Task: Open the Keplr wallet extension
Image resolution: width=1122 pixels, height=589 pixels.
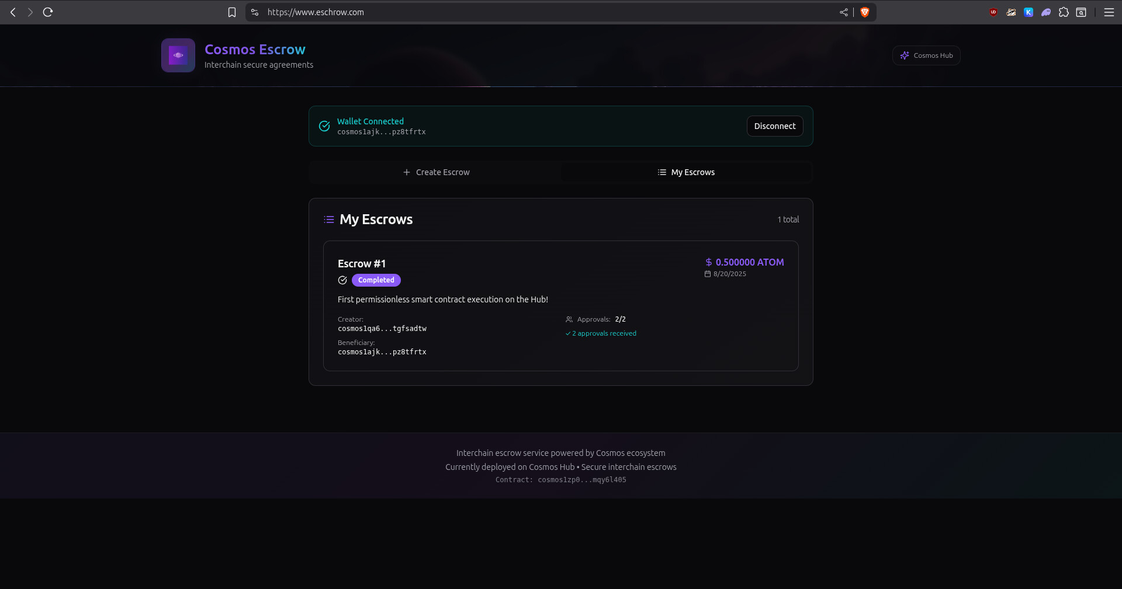Action: [x=1028, y=12]
